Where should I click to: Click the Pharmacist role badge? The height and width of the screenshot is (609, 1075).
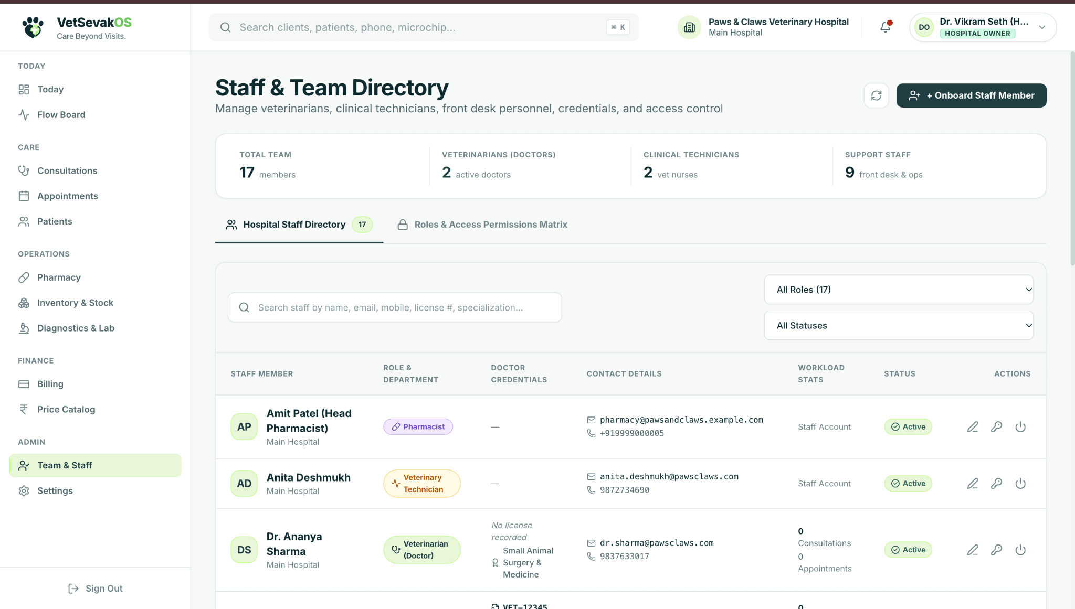click(x=418, y=427)
